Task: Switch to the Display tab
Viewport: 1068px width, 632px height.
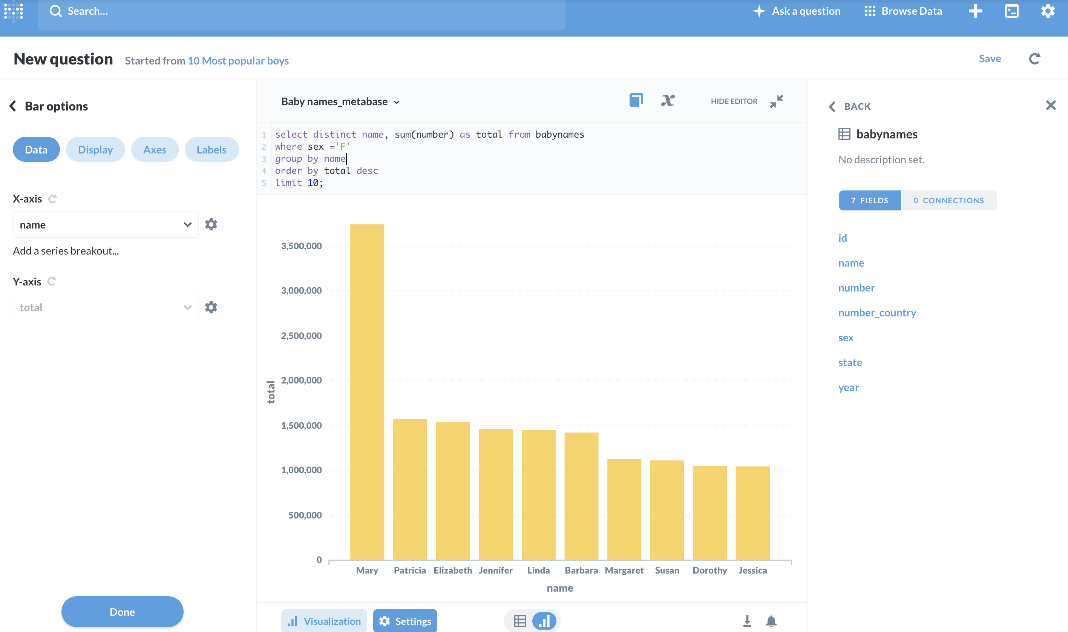Action: click(95, 149)
